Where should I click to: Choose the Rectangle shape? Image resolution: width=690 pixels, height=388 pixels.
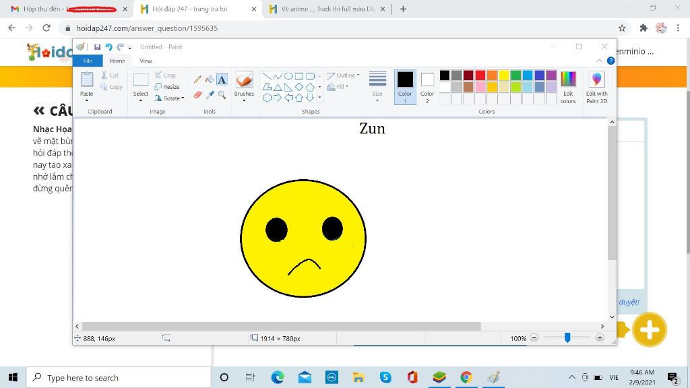click(x=299, y=76)
